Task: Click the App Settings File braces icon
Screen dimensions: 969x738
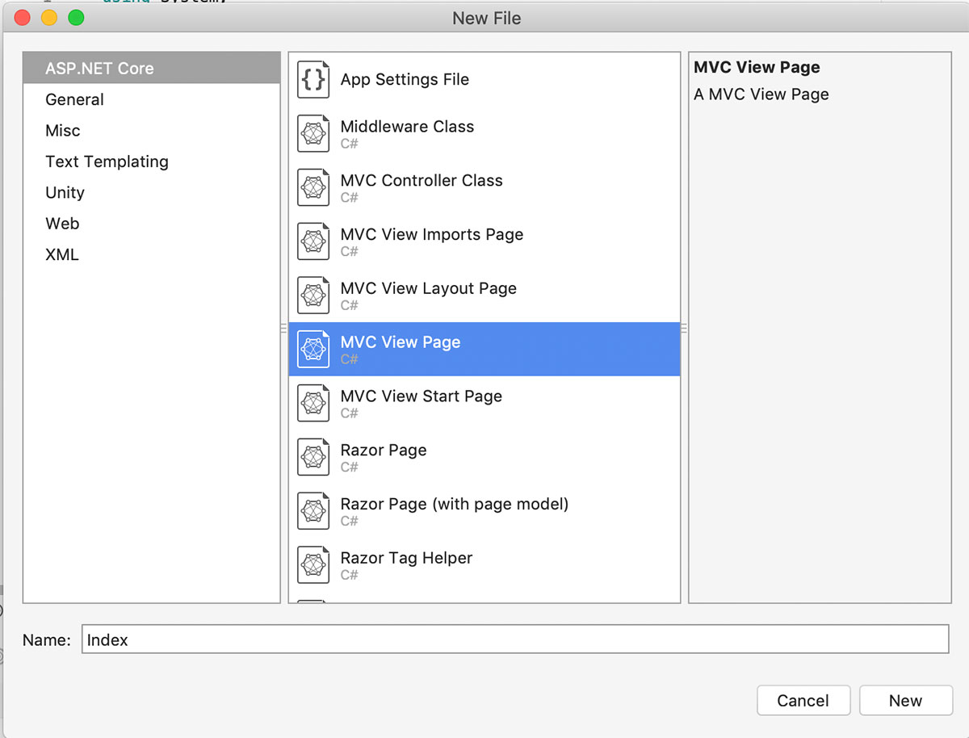Action: [x=313, y=80]
